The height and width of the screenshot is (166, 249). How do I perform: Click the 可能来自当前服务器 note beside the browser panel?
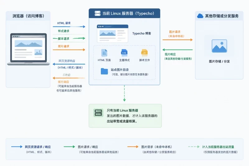pyautogui.click(x=70, y=86)
